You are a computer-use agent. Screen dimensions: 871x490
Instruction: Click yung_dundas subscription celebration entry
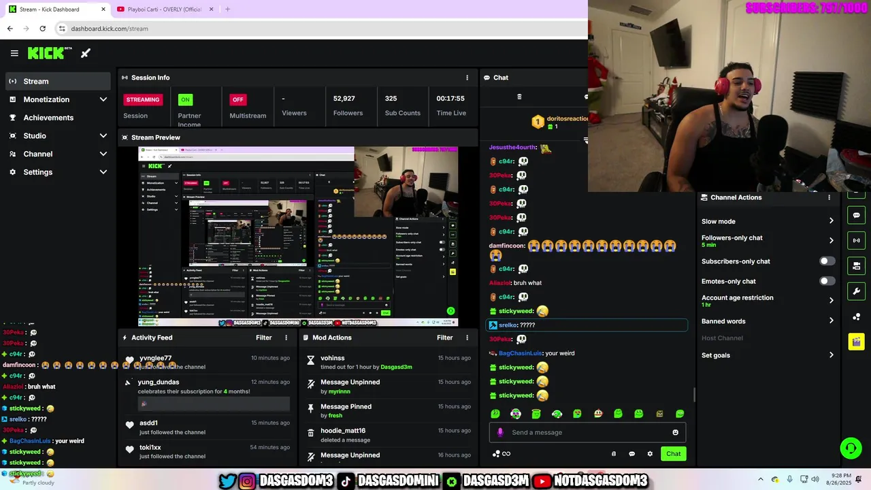[x=207, y=395]
